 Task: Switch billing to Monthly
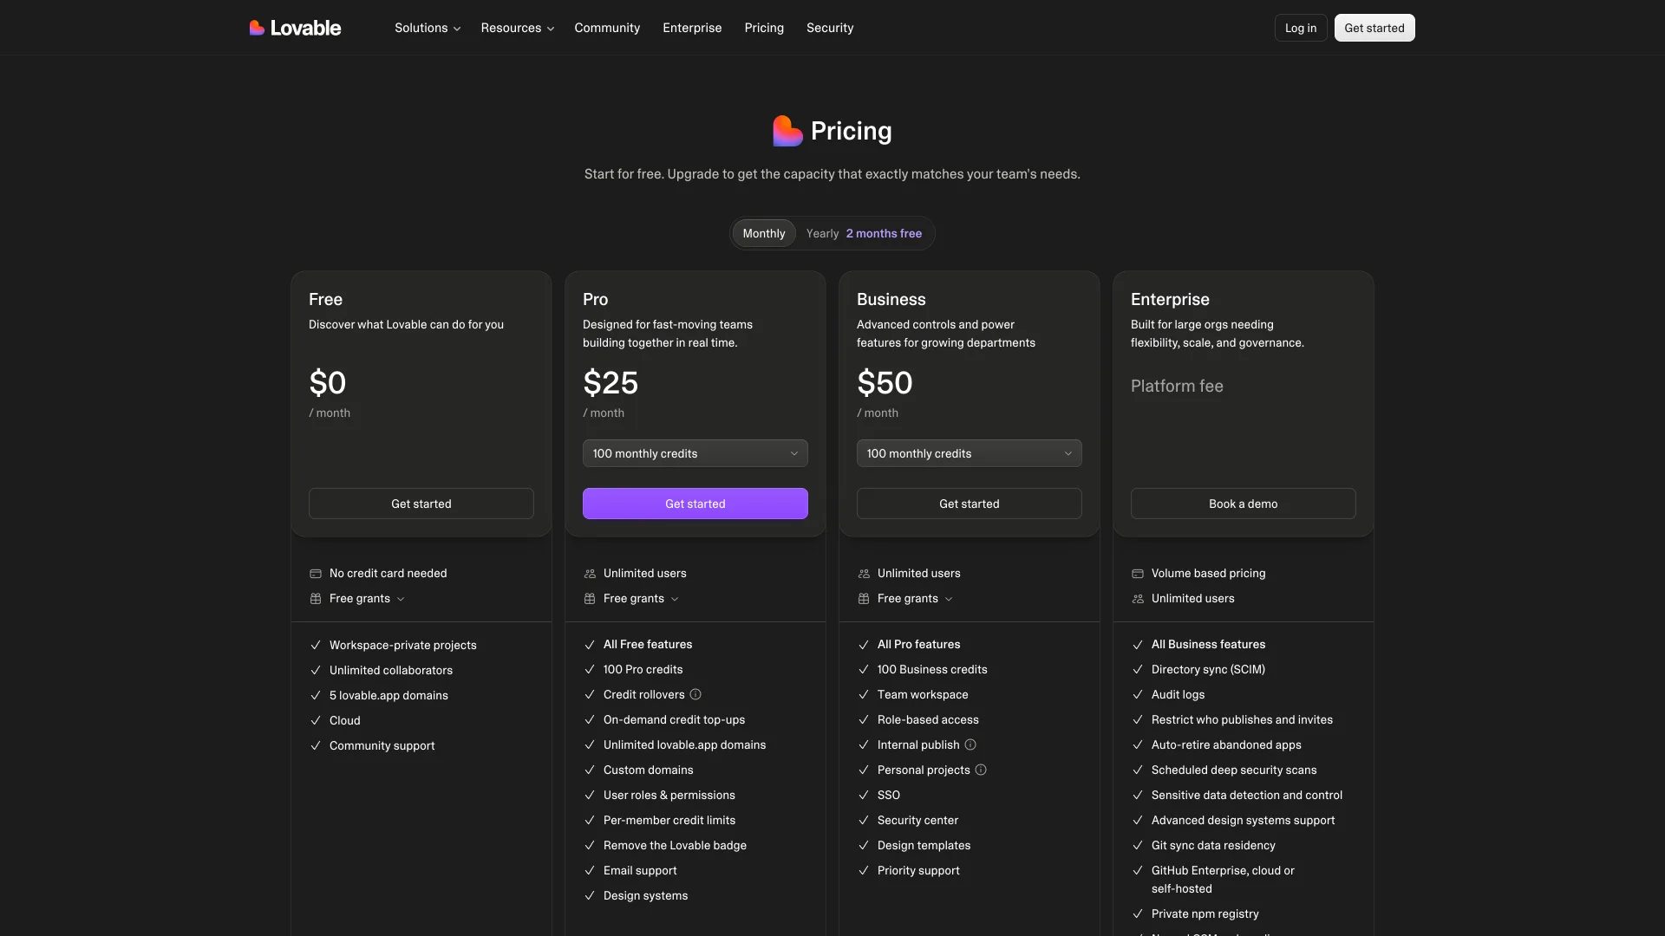764,233
